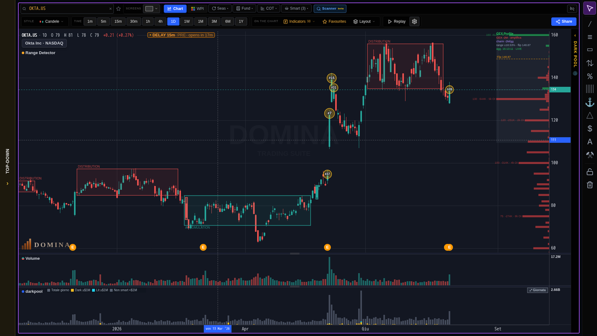Open the Indicators dropdown
Image resolution: width=597 pixels, height=336 pixels.
299,21
